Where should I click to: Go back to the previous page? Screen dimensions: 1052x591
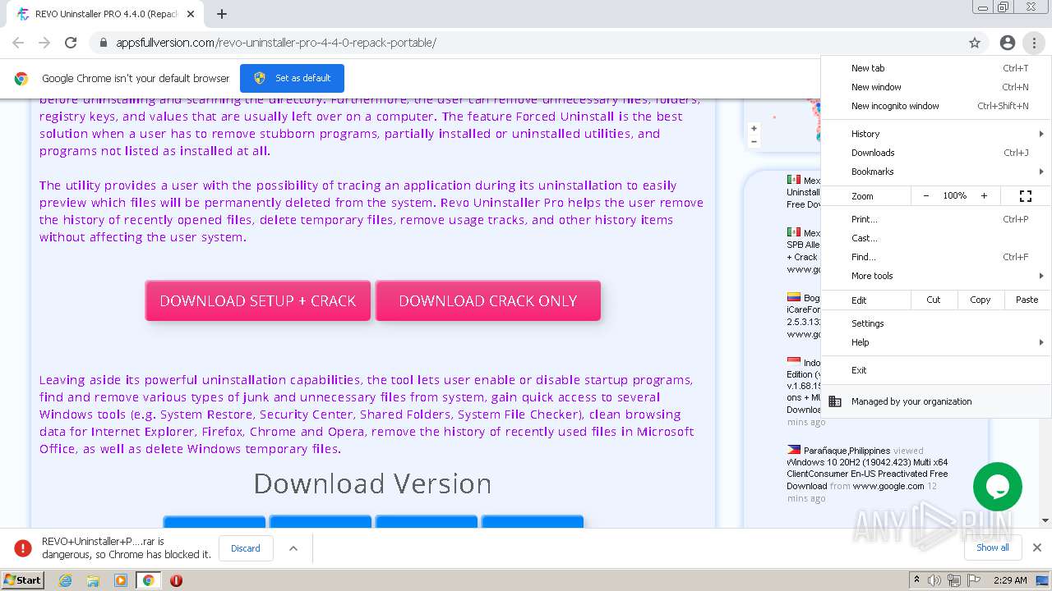pos(18,43)
